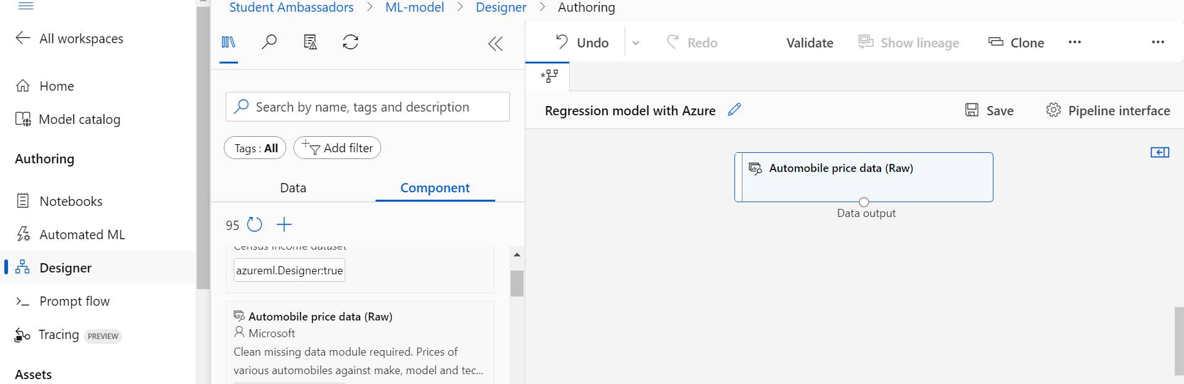This screenshot has height=384, width=1184.
Task: Open the asset library panel icon
Action: [x=229, y=42]
